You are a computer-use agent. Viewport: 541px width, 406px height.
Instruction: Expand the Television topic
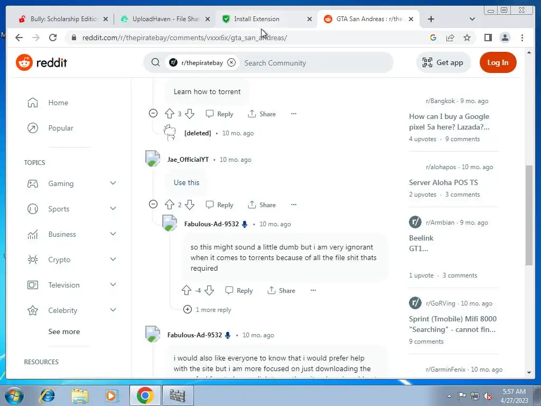pyautogui.click(x=113, y=285)
